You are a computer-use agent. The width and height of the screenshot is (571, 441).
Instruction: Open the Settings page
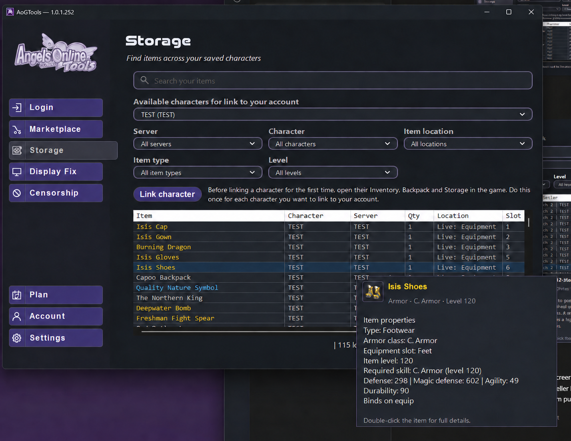(56, 338)
